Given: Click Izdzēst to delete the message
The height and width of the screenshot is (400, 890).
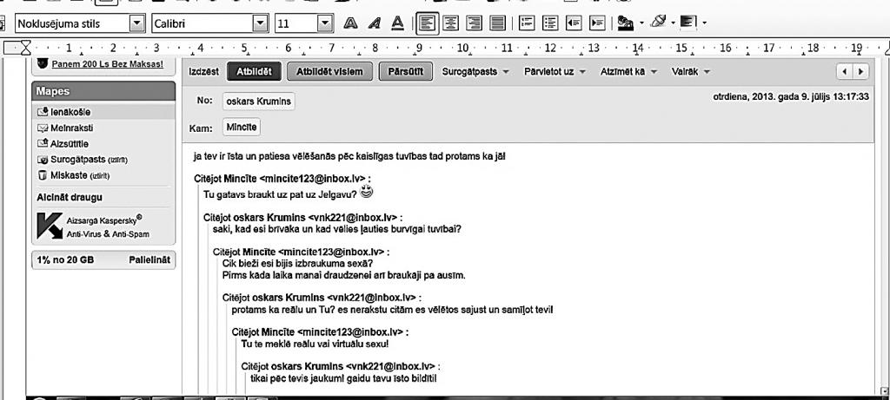Looking at the screenshot, I should [x=203, y=72].
